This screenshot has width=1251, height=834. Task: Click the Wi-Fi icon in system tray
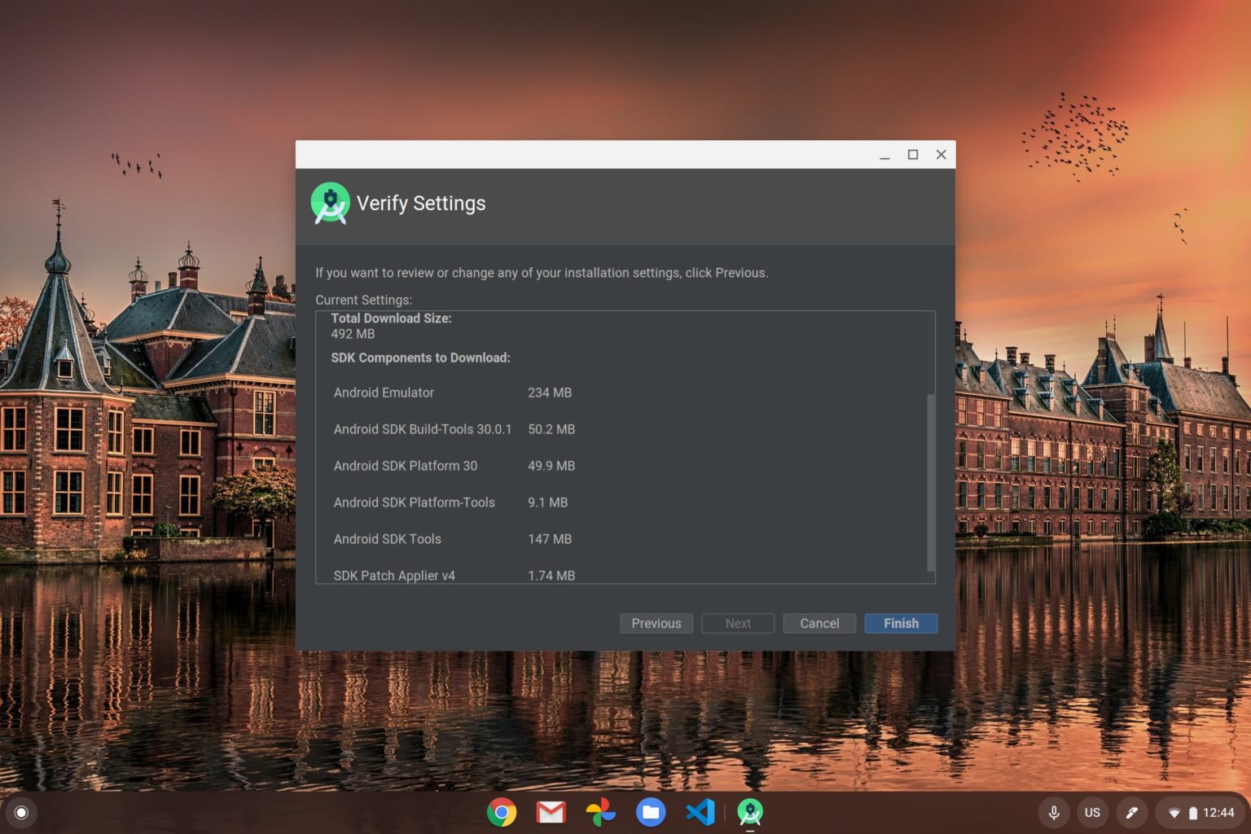tap(1174, 812)
